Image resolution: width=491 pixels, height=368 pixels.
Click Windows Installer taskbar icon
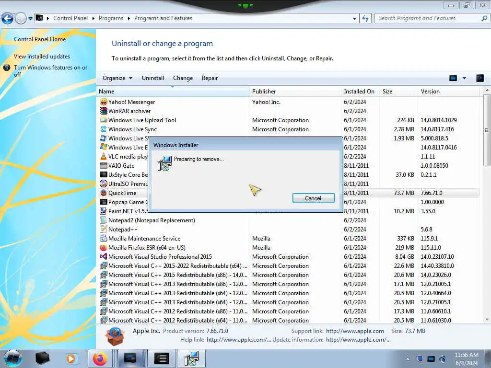point(191,358)
